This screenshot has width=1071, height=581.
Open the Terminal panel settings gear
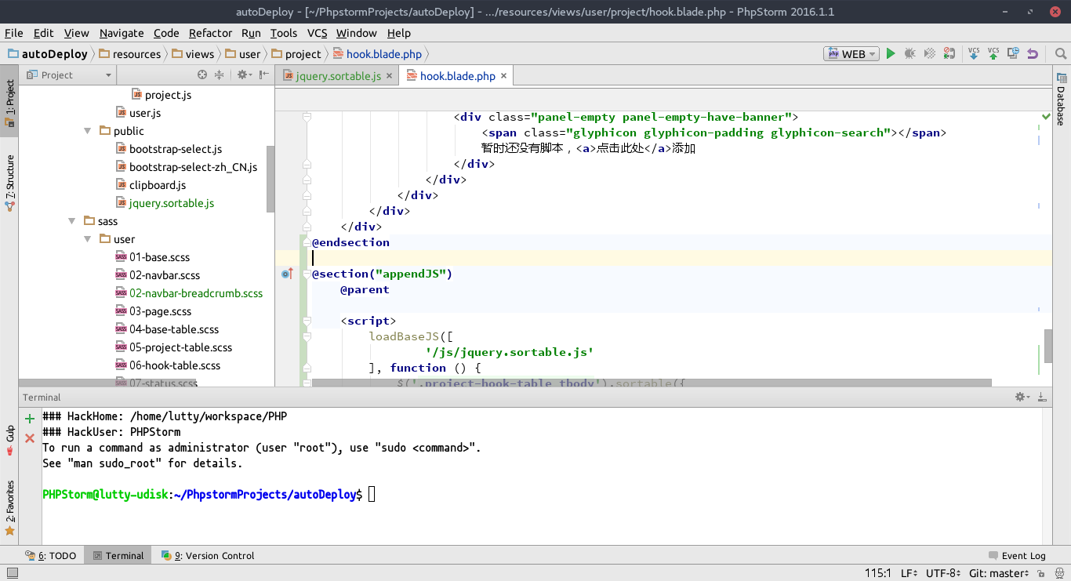1019,397
